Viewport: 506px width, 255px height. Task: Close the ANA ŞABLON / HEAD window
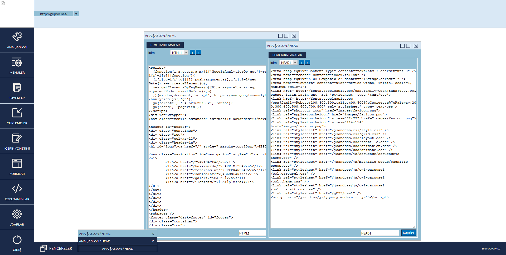click(416, 46)
